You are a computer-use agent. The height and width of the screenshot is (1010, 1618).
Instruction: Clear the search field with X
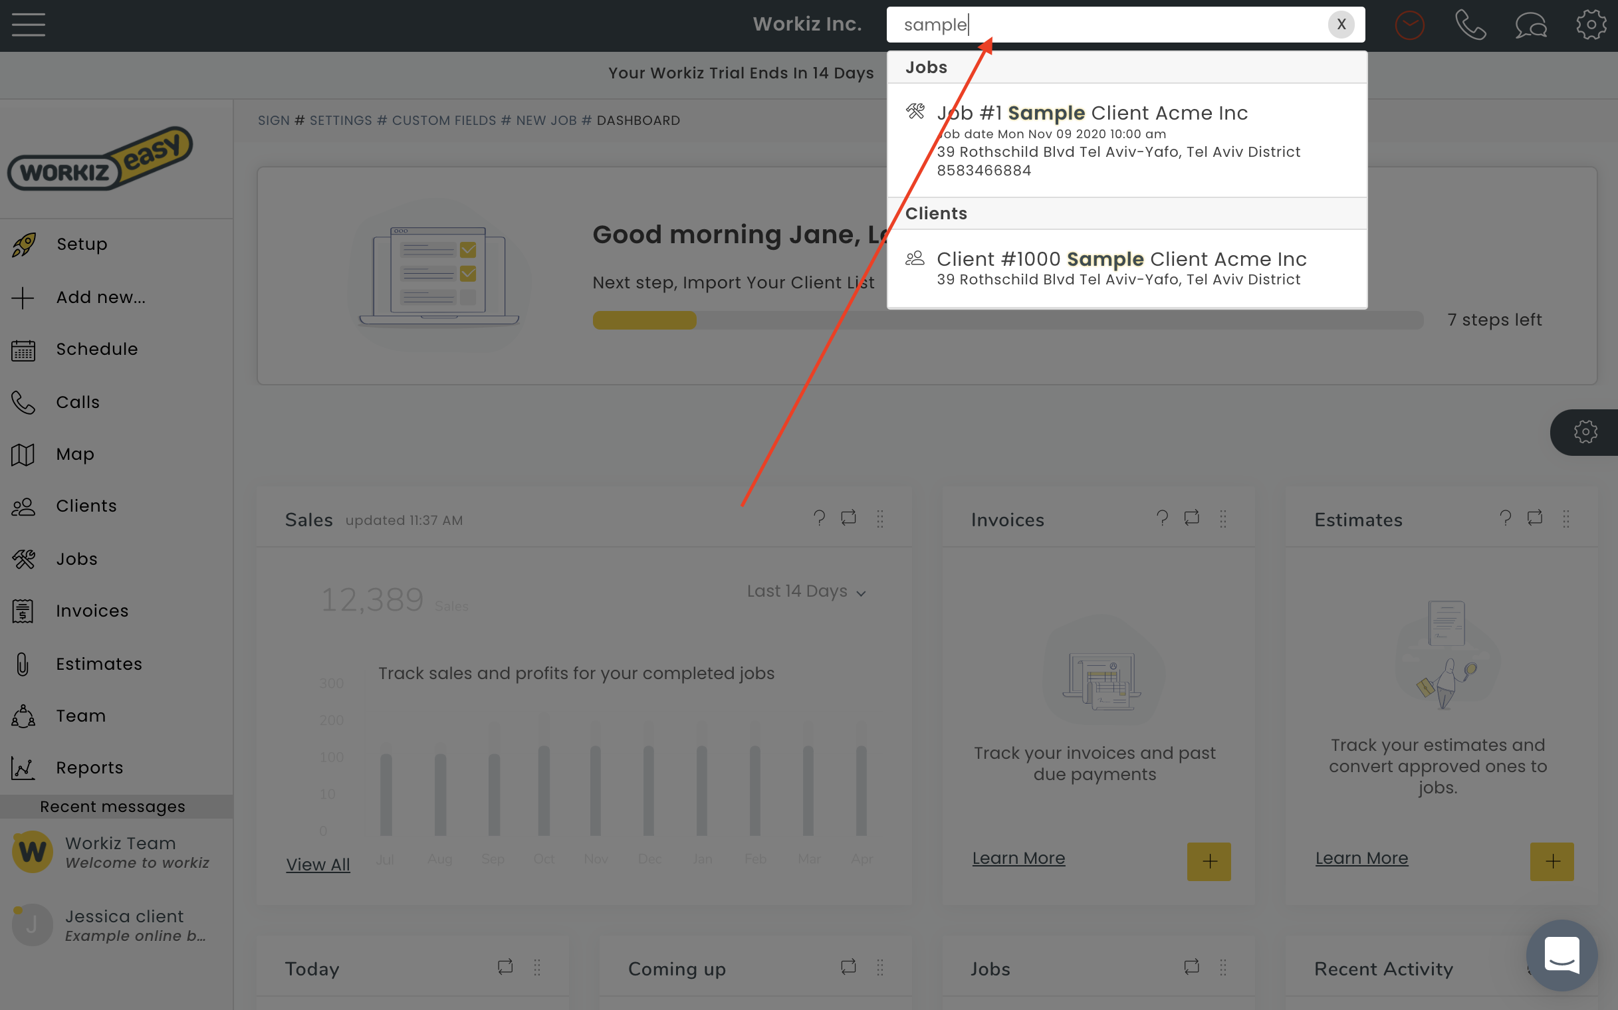point(1340,25)
